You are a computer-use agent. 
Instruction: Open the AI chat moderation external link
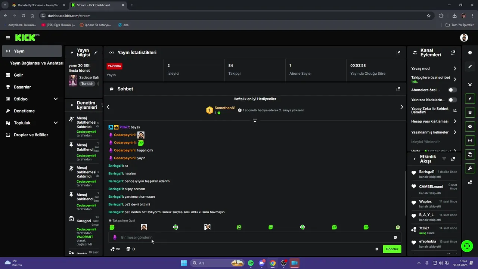(455, 111)
